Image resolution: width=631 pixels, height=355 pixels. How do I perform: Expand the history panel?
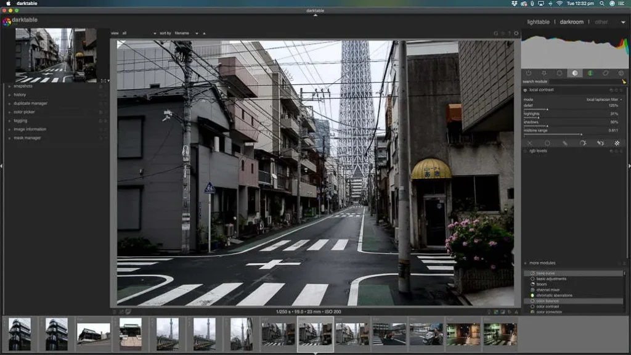pyautogui.click(x=20, y=95)
